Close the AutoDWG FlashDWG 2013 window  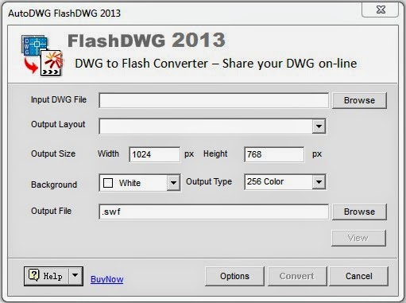pos(381,10)
